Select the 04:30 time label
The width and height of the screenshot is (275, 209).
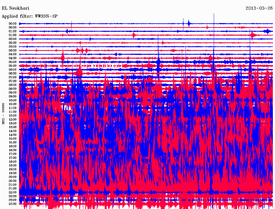coord(13,58)
